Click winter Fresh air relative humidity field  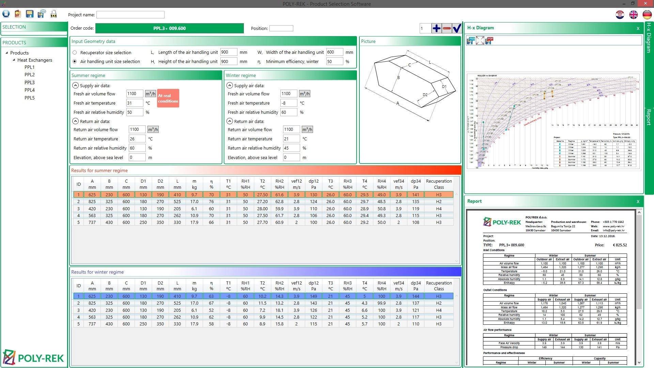click(289, 112)
